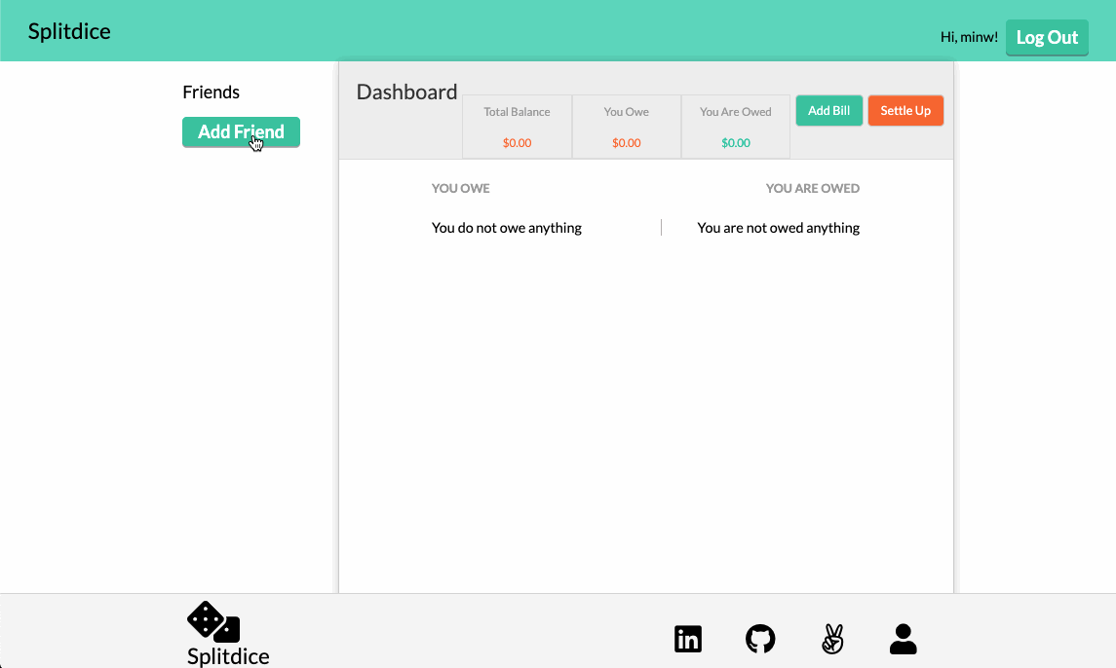Click the Splitdice text in the footer
Viewport: 1116px width, 668px height.
tap(228, 656)
